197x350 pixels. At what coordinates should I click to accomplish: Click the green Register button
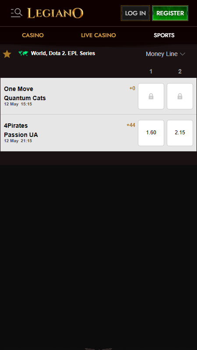(170, 13)
